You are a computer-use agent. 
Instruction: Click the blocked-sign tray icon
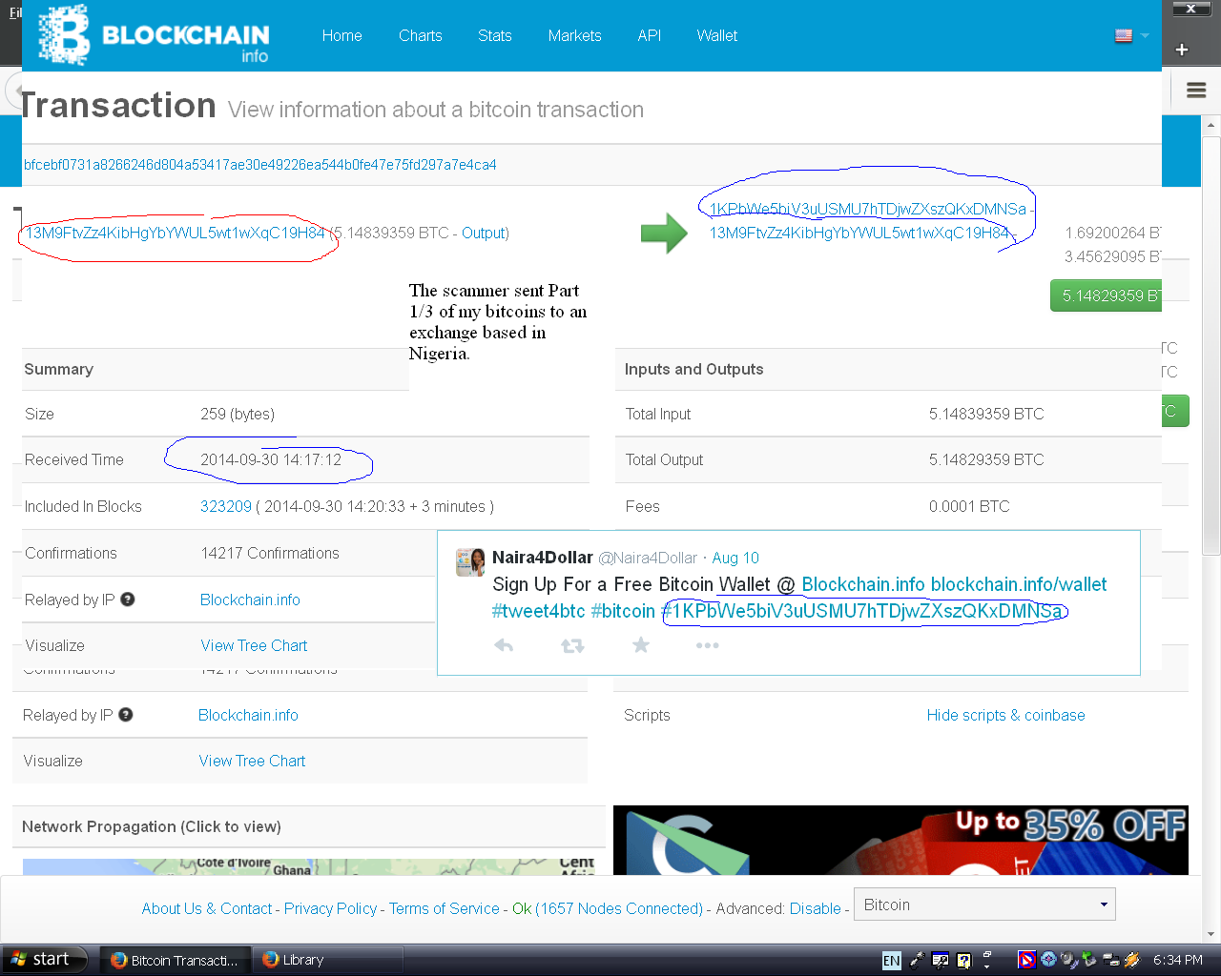click(1026, 960)
